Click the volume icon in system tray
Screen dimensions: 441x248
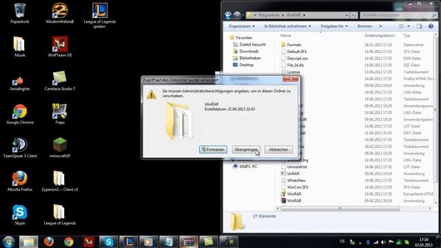click(x=383, y=242)
